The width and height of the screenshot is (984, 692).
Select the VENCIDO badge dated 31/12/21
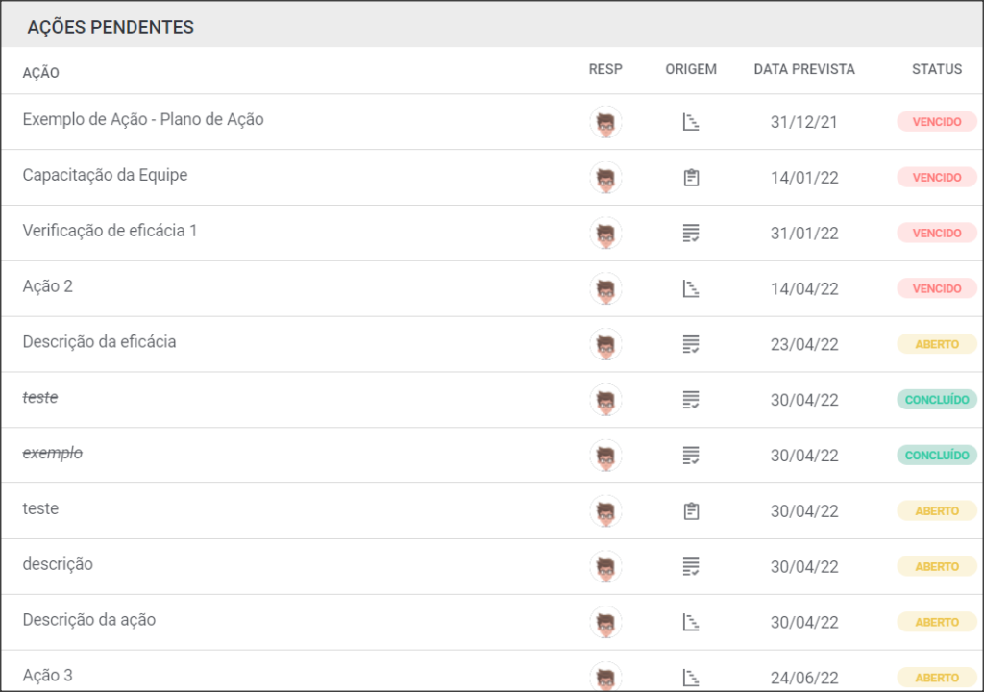(936, 122)
